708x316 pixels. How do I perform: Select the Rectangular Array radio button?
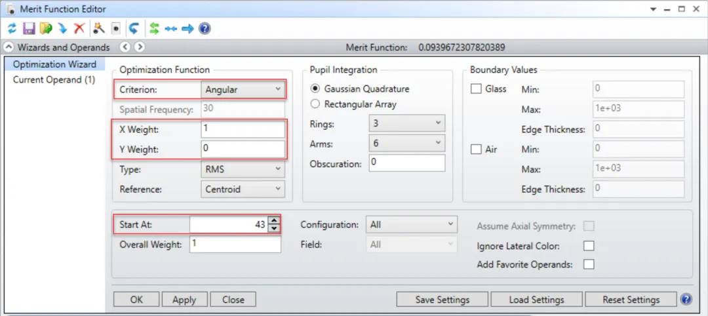click(315, 104)
